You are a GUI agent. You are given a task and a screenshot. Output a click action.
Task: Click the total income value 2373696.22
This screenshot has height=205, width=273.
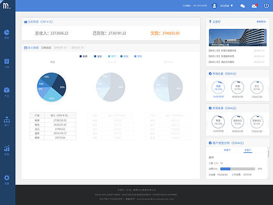[59, 33]
